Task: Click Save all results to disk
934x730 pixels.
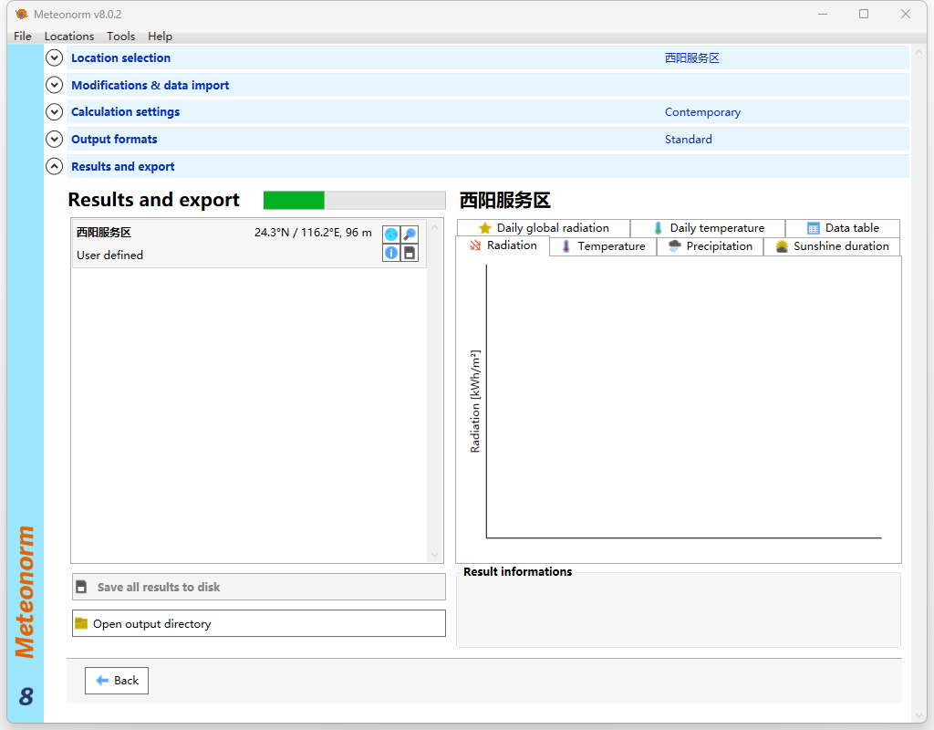Action: pos(258,587)
